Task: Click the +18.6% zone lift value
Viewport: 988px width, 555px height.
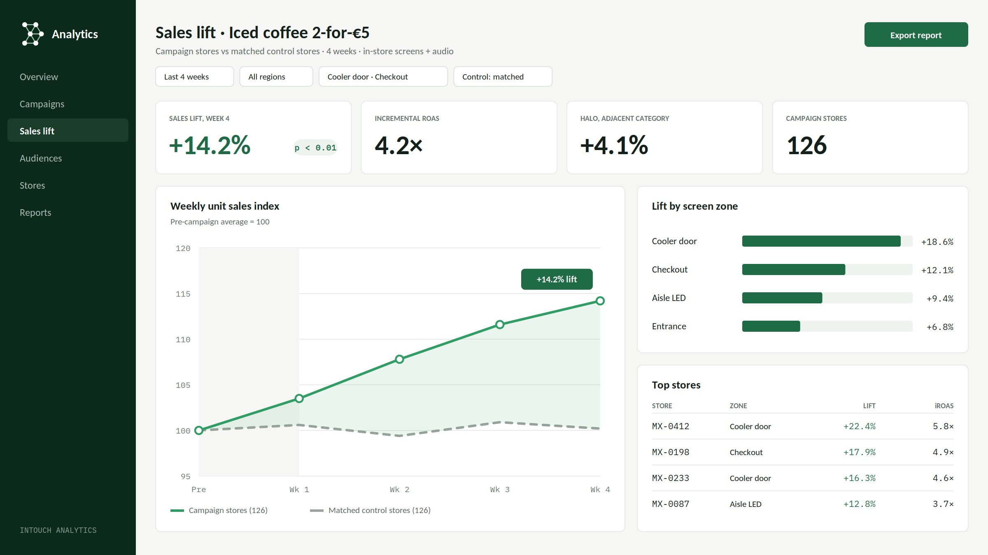Action: pos(937,242)
